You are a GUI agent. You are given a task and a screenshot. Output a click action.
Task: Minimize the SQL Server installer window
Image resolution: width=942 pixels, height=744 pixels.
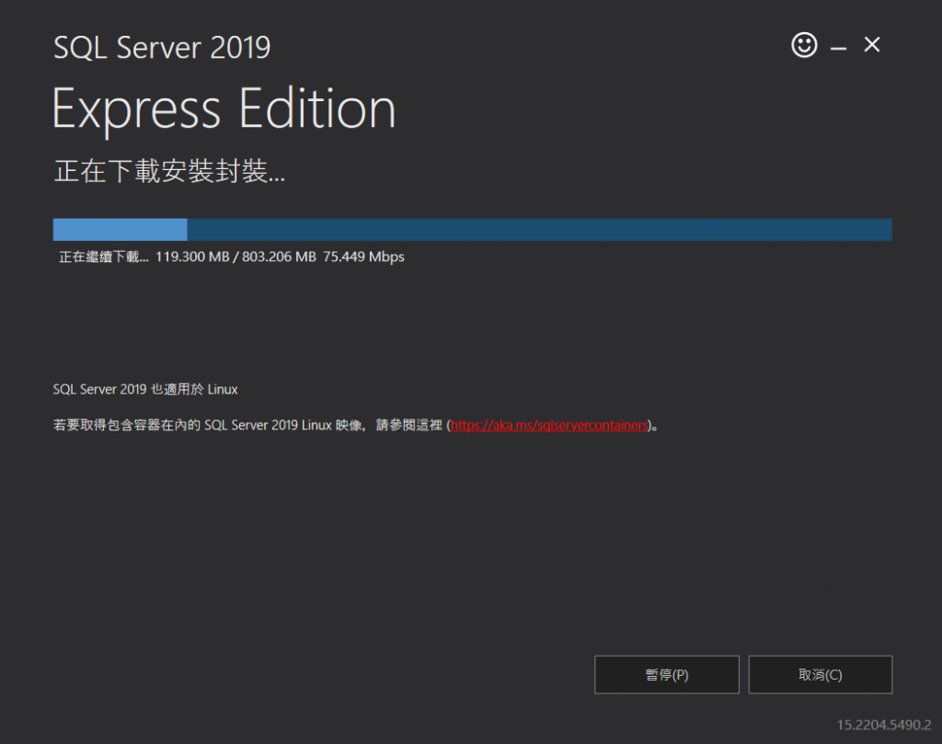[x=838, y=48]
